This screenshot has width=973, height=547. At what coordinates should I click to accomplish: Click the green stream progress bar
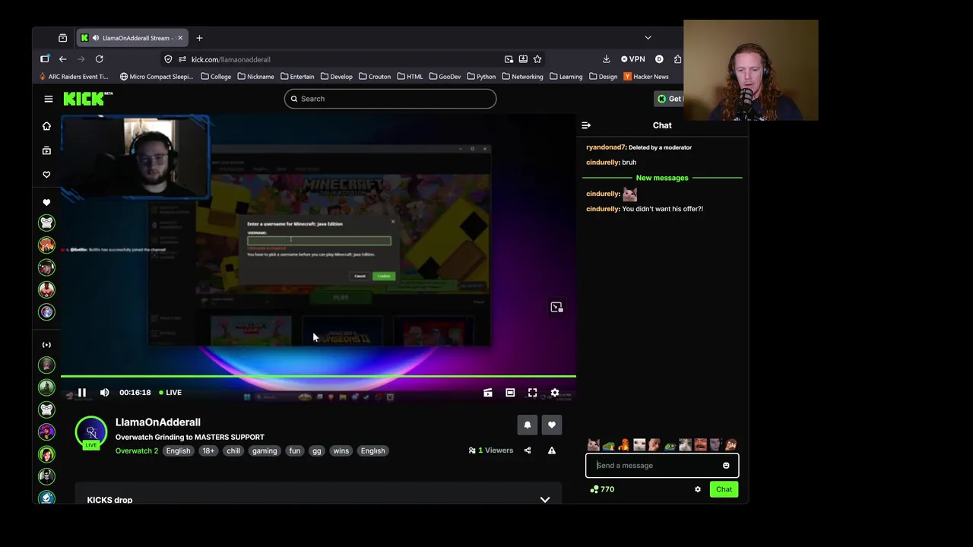(x=319, y=376)
